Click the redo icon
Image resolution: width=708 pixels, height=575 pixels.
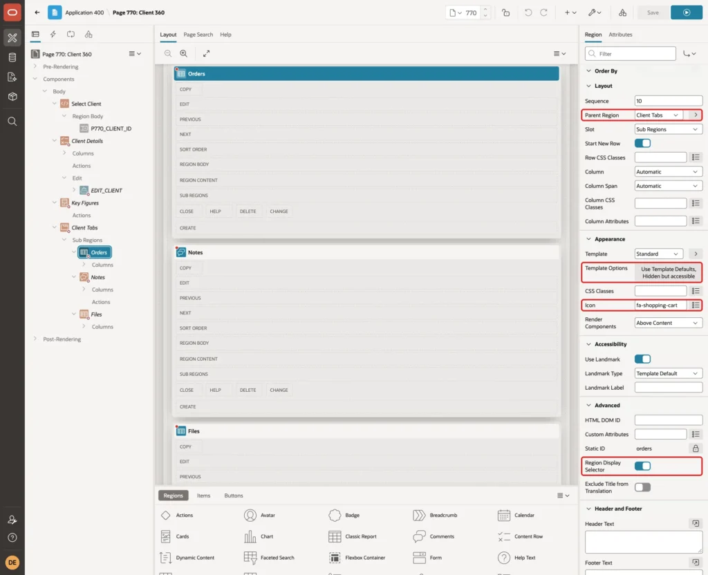point(543,12)
